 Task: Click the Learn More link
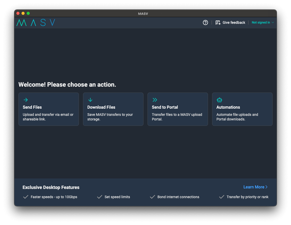[254, 187]
